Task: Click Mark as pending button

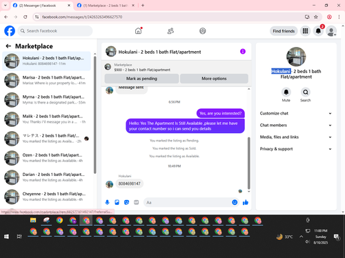Action: click(141, 79)
